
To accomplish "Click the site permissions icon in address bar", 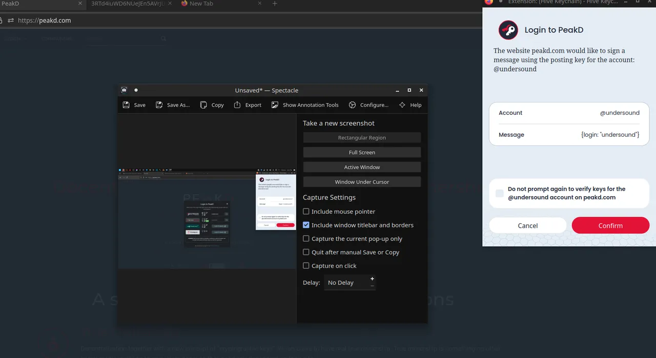I will 10,20.
